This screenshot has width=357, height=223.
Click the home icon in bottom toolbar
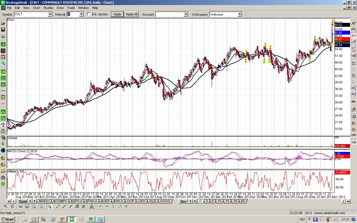point(120,207)
